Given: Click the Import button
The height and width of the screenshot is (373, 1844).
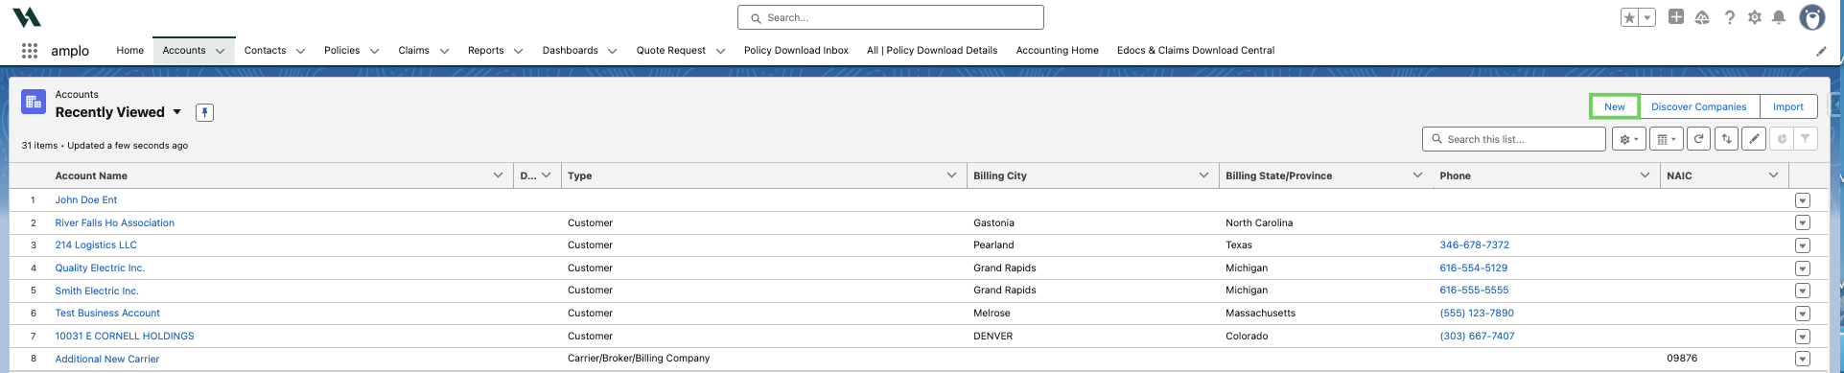Looking at the screenshot, I should point(1787,106).
